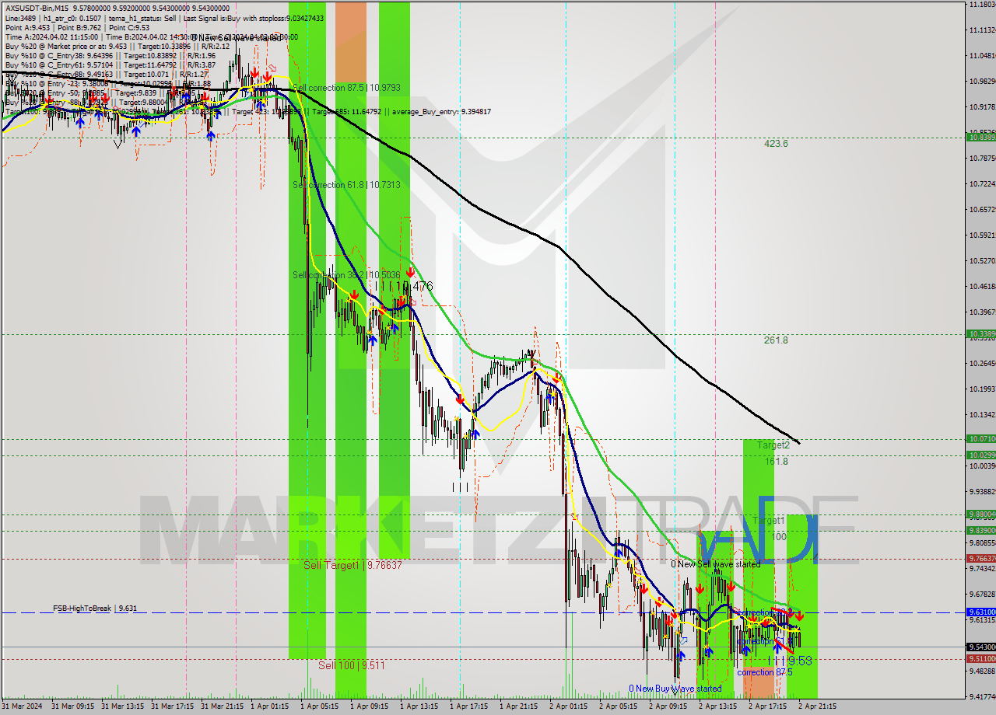
Task: Click the 'AXSUSDT-Bin,M15' chart title
Action: (37, 8)
